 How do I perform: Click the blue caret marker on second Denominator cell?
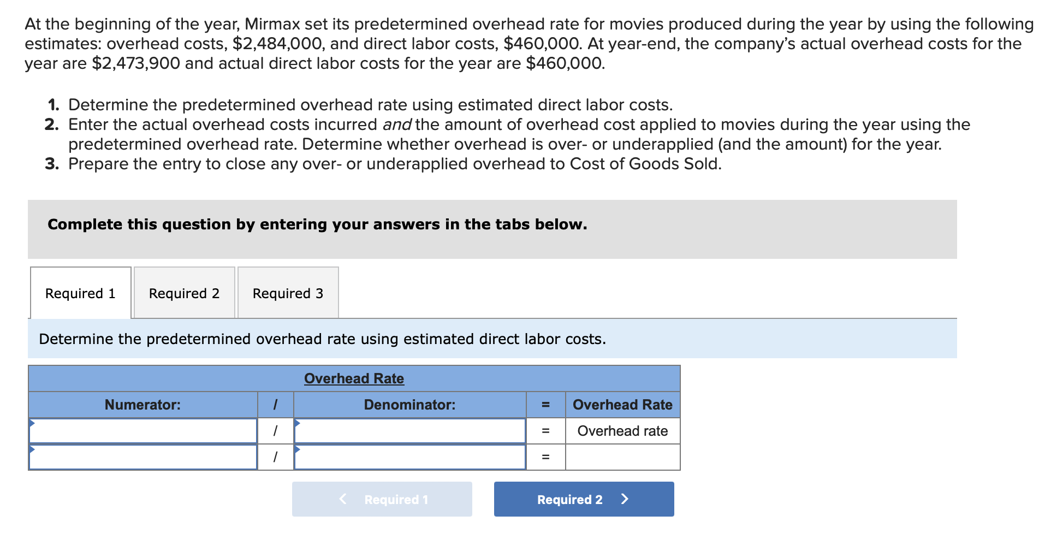coord(296,450)
